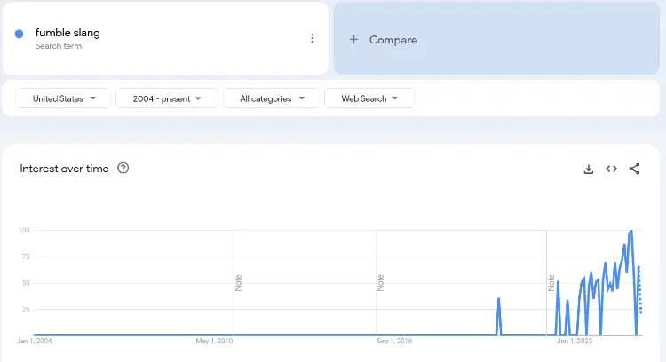Viewport: 666px width, 362px height.
Task: Edit the fumble slang search term
Action: coord(67,33)
